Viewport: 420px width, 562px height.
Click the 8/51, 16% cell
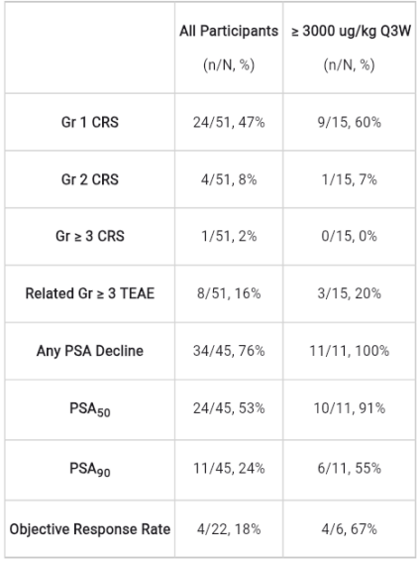(x=229, y=293)
